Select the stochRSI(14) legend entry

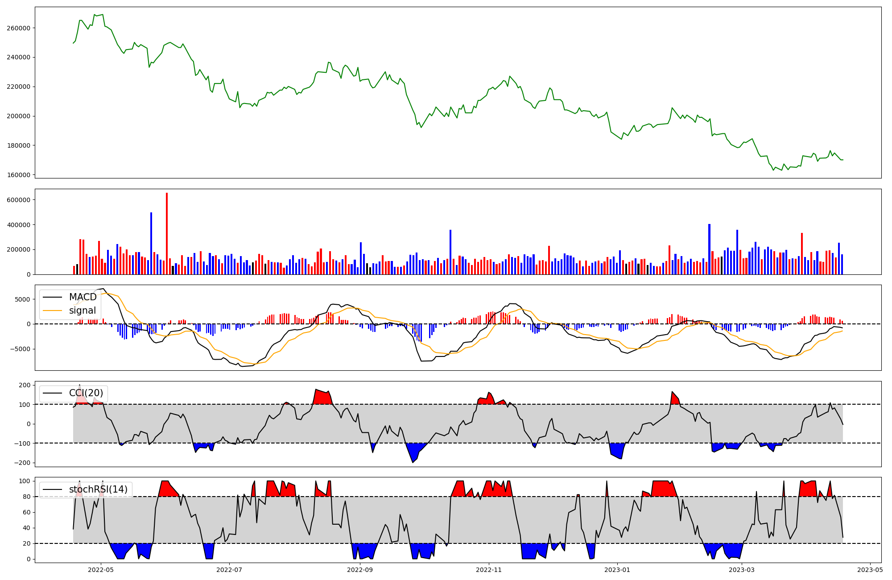pos(98,489)
